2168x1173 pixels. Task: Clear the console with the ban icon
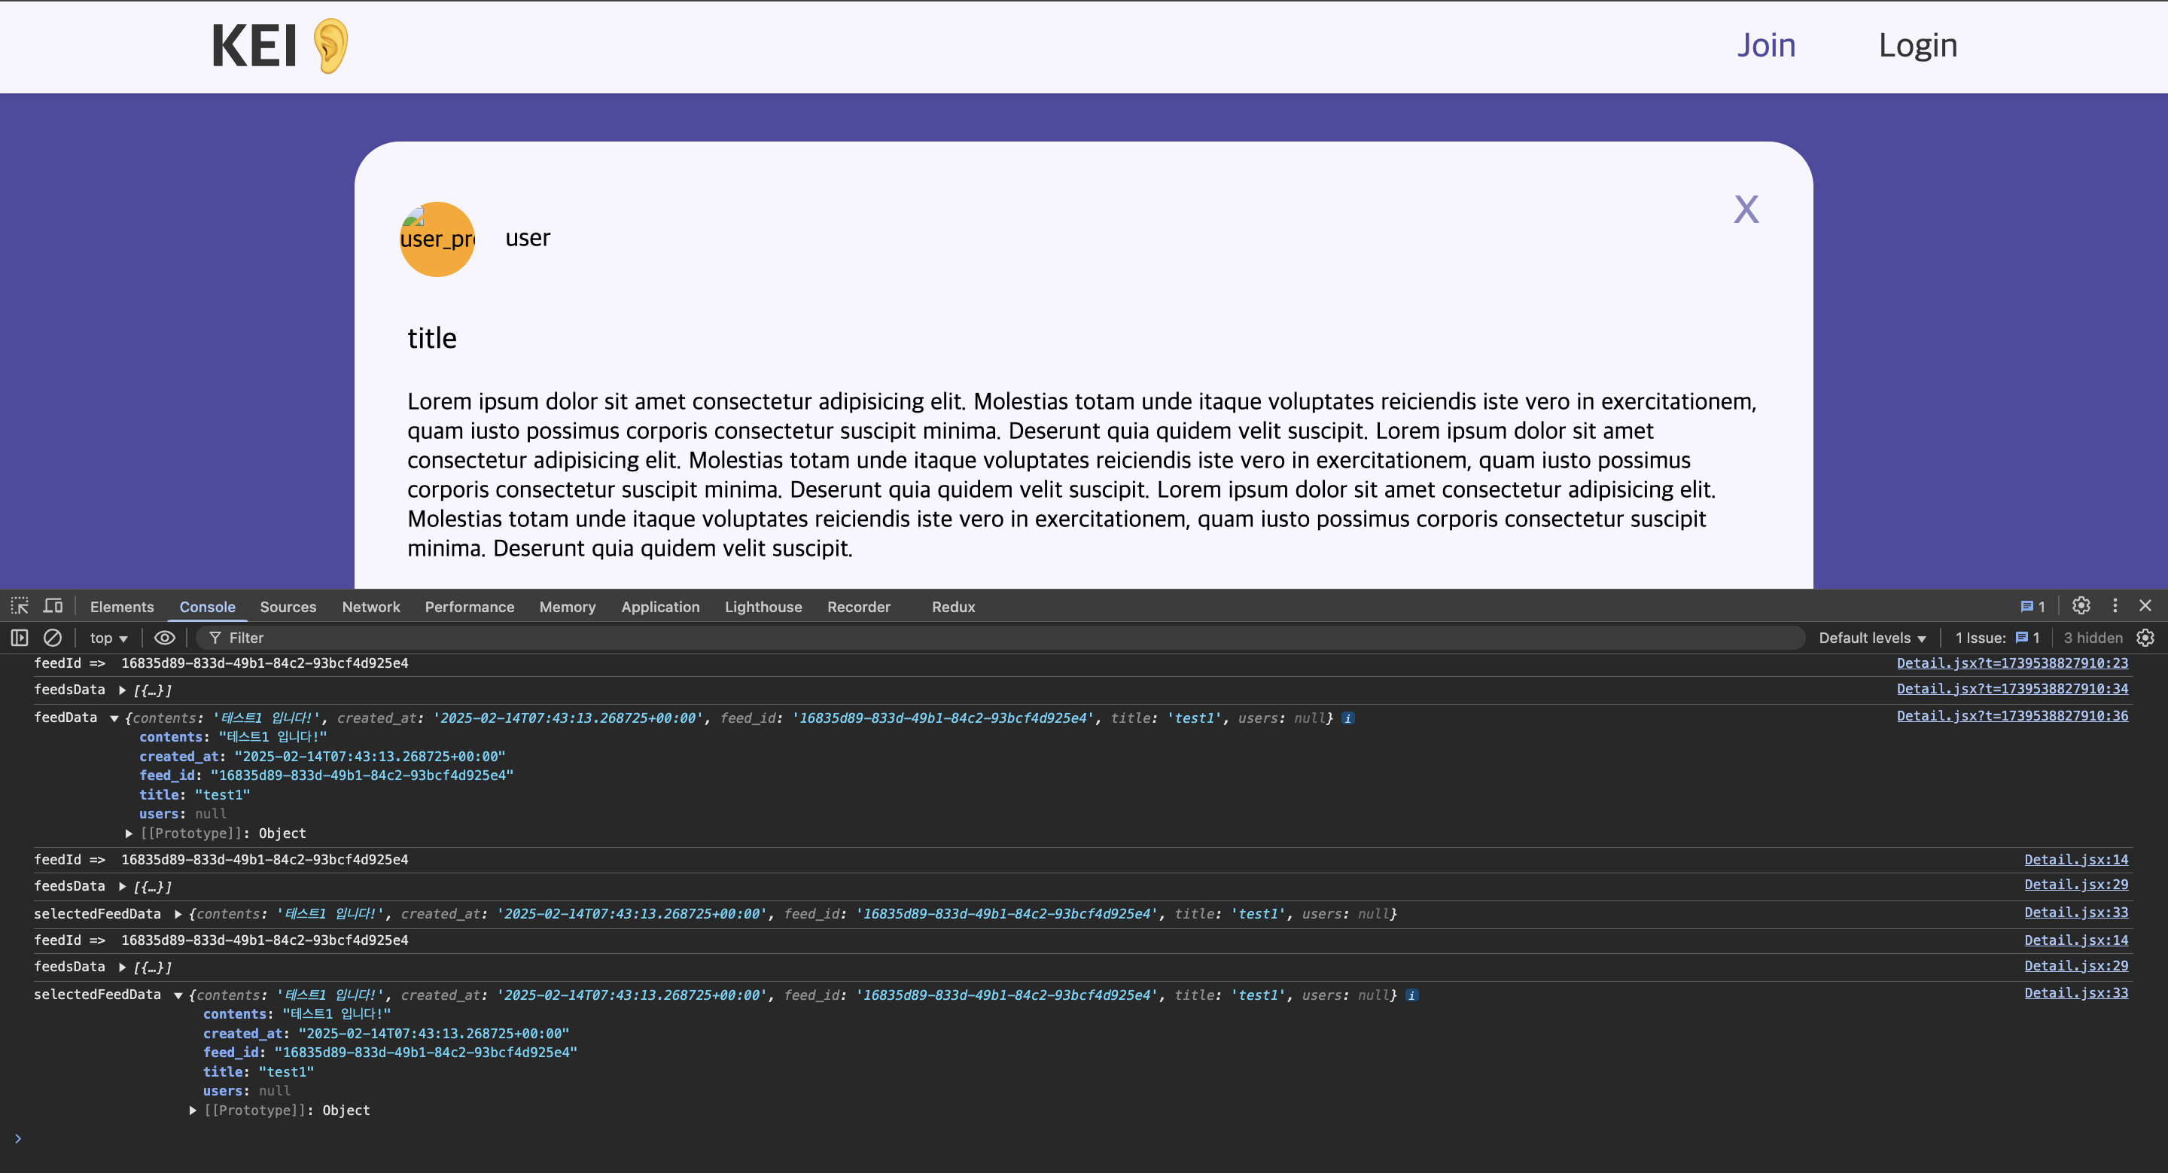pos(52,638)
